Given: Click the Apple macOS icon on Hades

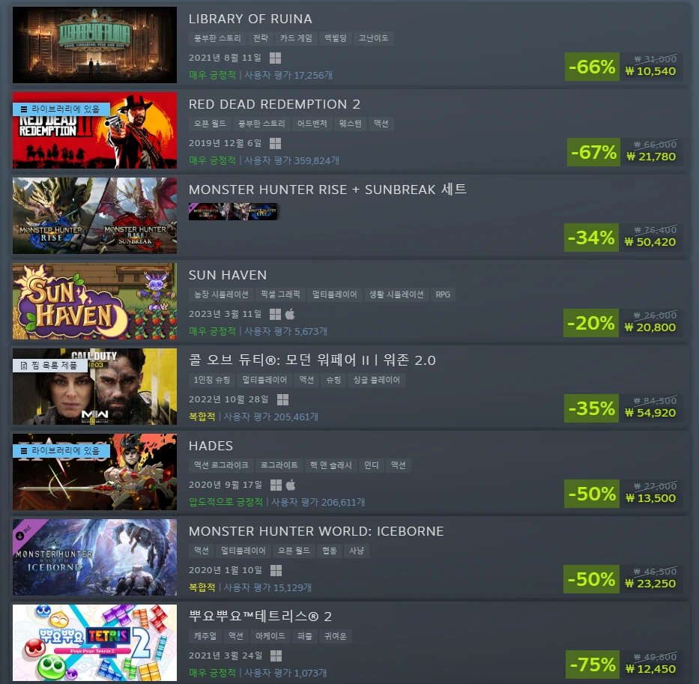Looking at the screenshot, I should click(291, 485).
